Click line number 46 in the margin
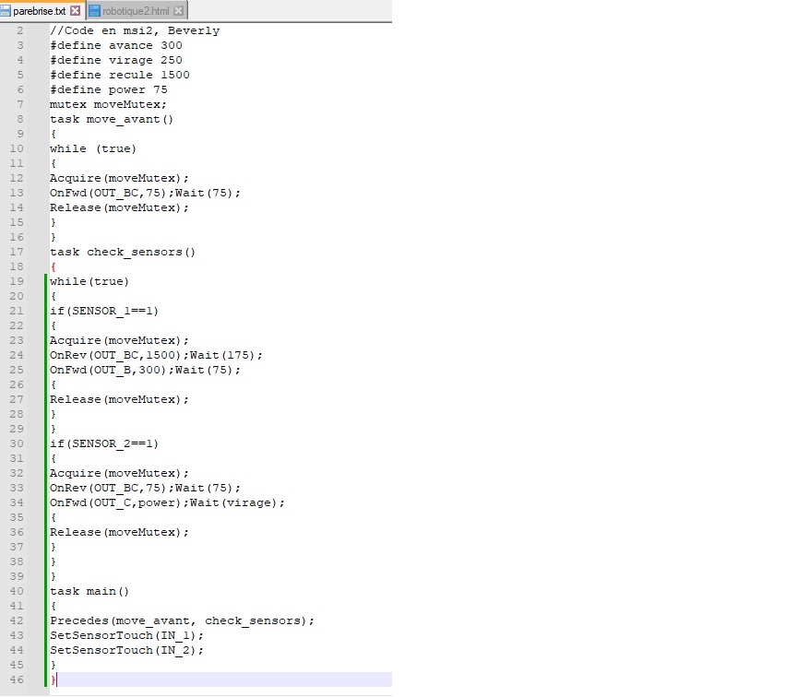Image resolution: width=797 pixels, height=697 pixels. 17,679
